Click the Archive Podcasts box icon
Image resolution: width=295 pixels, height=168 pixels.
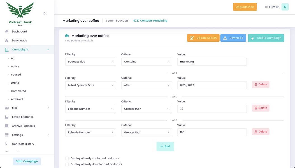[7, 126]
